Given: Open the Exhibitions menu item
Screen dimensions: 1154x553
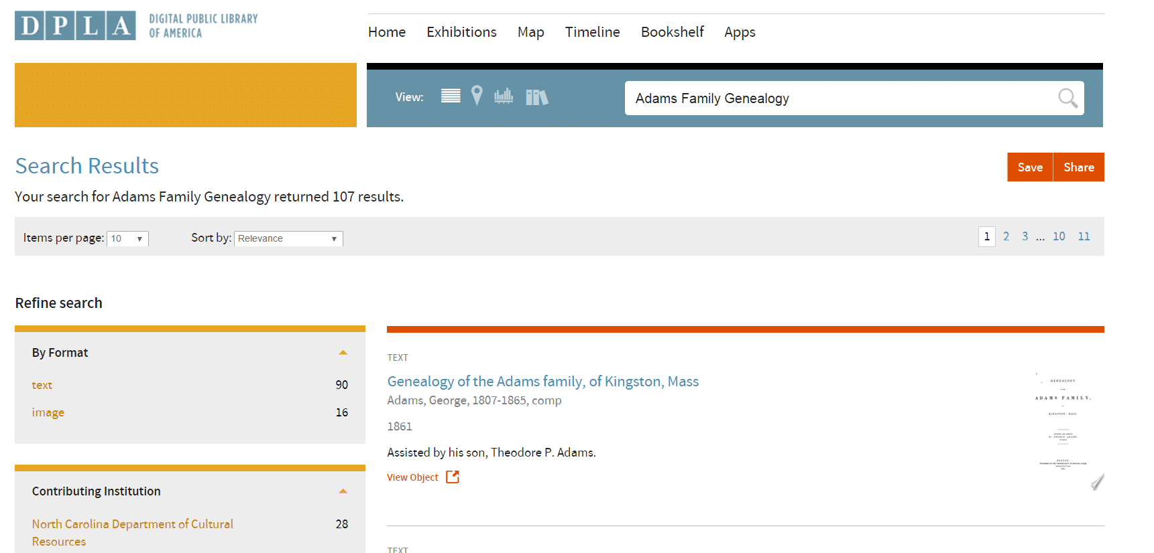Looking at the screenshot, I should pyautogui.click(x=461, y=32).
